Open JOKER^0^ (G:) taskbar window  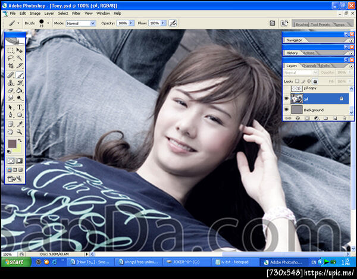pos(187,262)
